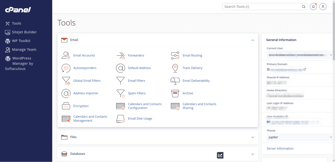
Task: Open the Archive link
Action: click(188, 93)
